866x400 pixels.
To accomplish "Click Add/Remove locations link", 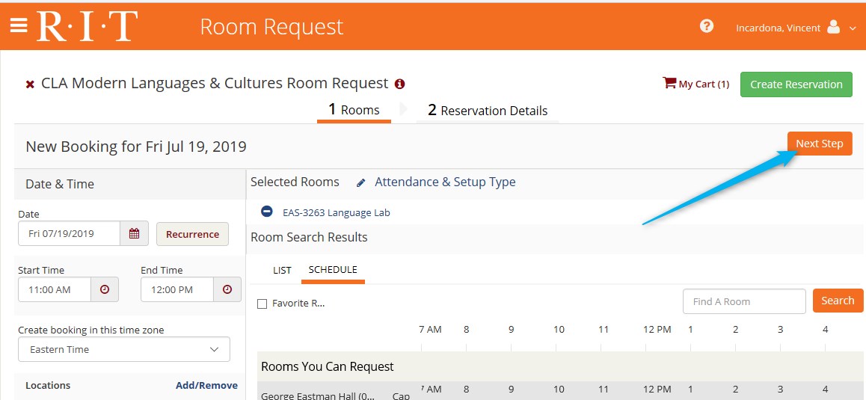I will point(206,385).
